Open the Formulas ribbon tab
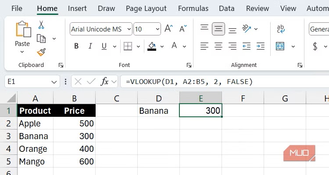 point(193,8)
